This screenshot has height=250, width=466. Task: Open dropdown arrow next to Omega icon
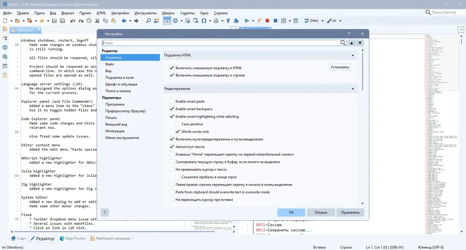point(210,21)
